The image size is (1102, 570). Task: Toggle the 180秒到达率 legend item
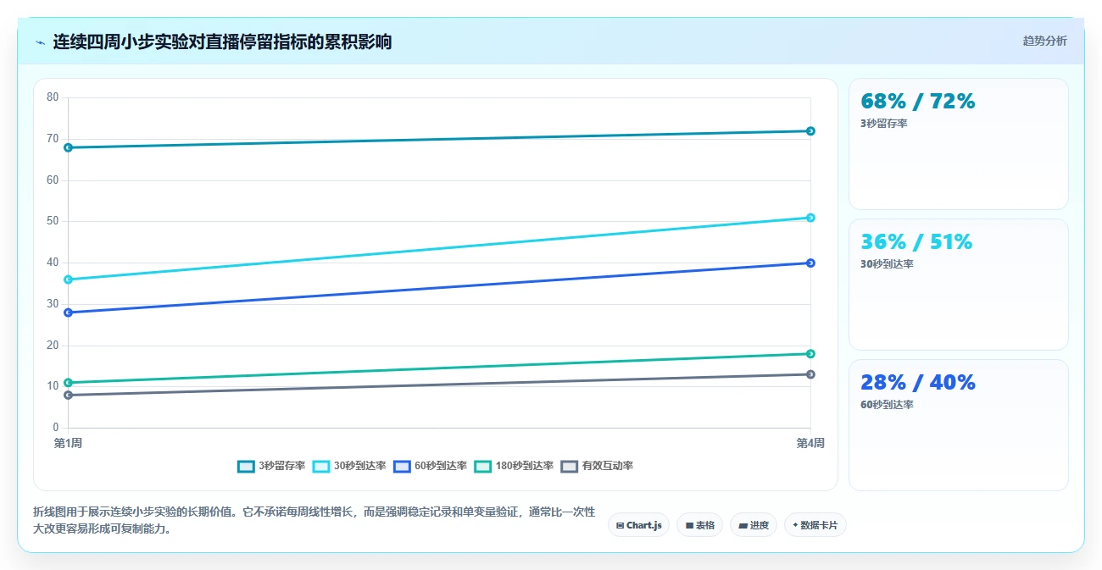coord(515,466)
